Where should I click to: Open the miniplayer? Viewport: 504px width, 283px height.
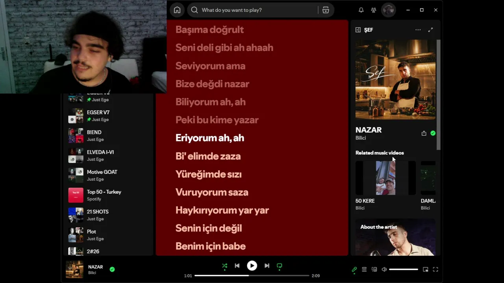pos(426,270)
